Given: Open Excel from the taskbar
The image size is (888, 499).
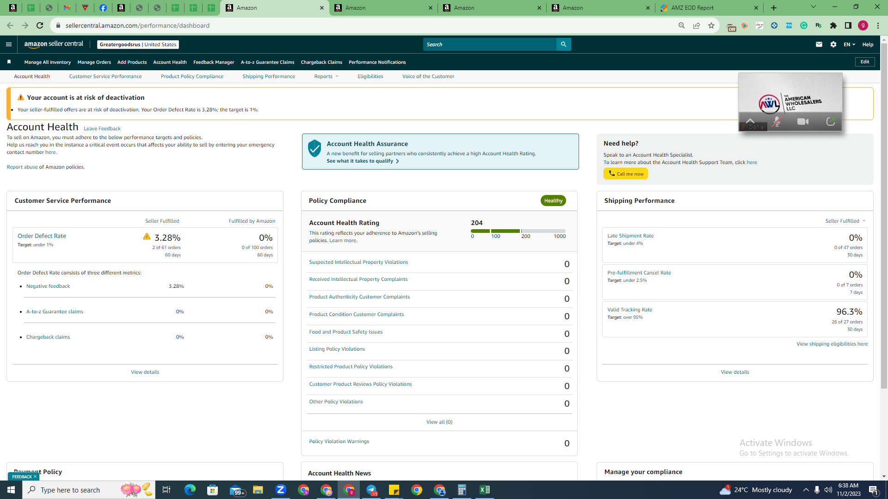Looking at the screenshot, I should coord(485,490).
